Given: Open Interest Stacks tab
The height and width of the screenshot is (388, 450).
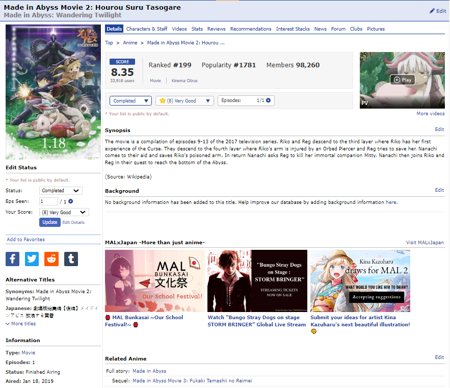Looking at the screenshot, I should (x=293, y=29).
